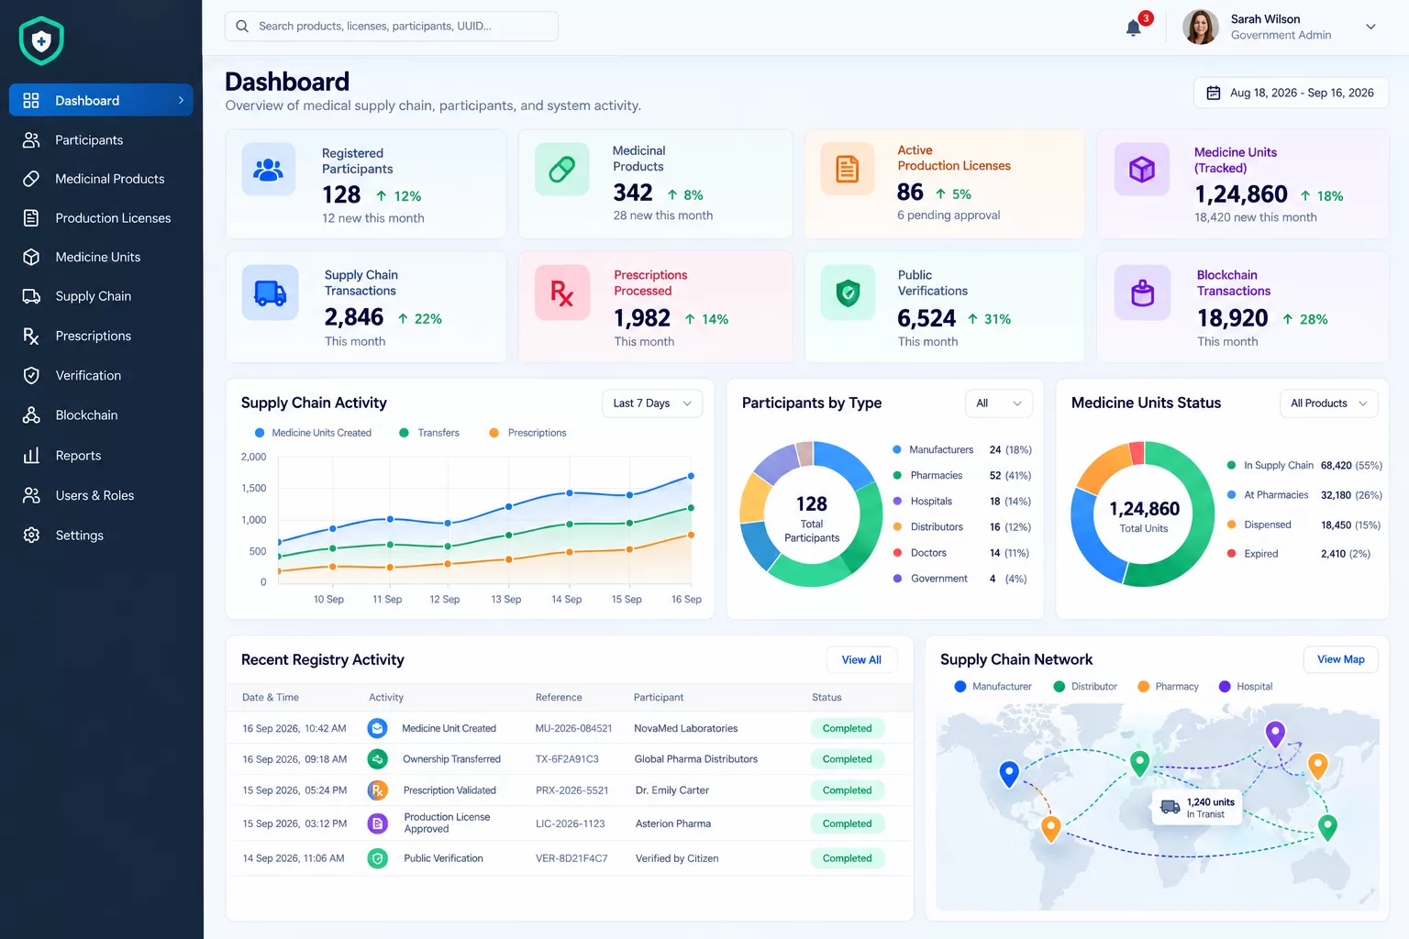Screen dimensions: 1409x939
Task: Toggle the Pharmacy legend on the network map
Action: 1168,687
